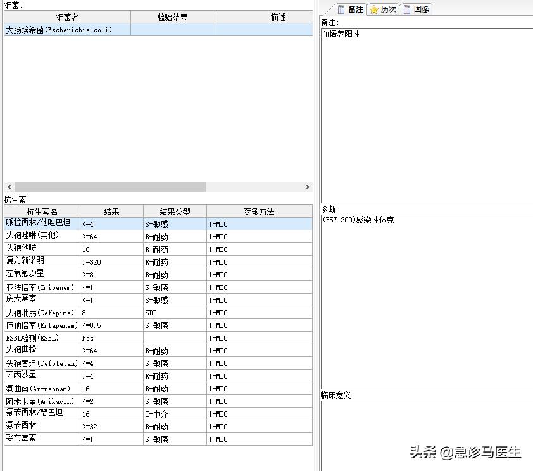
Task: Click into the 诊断 text box
Action: coord(427,298)
